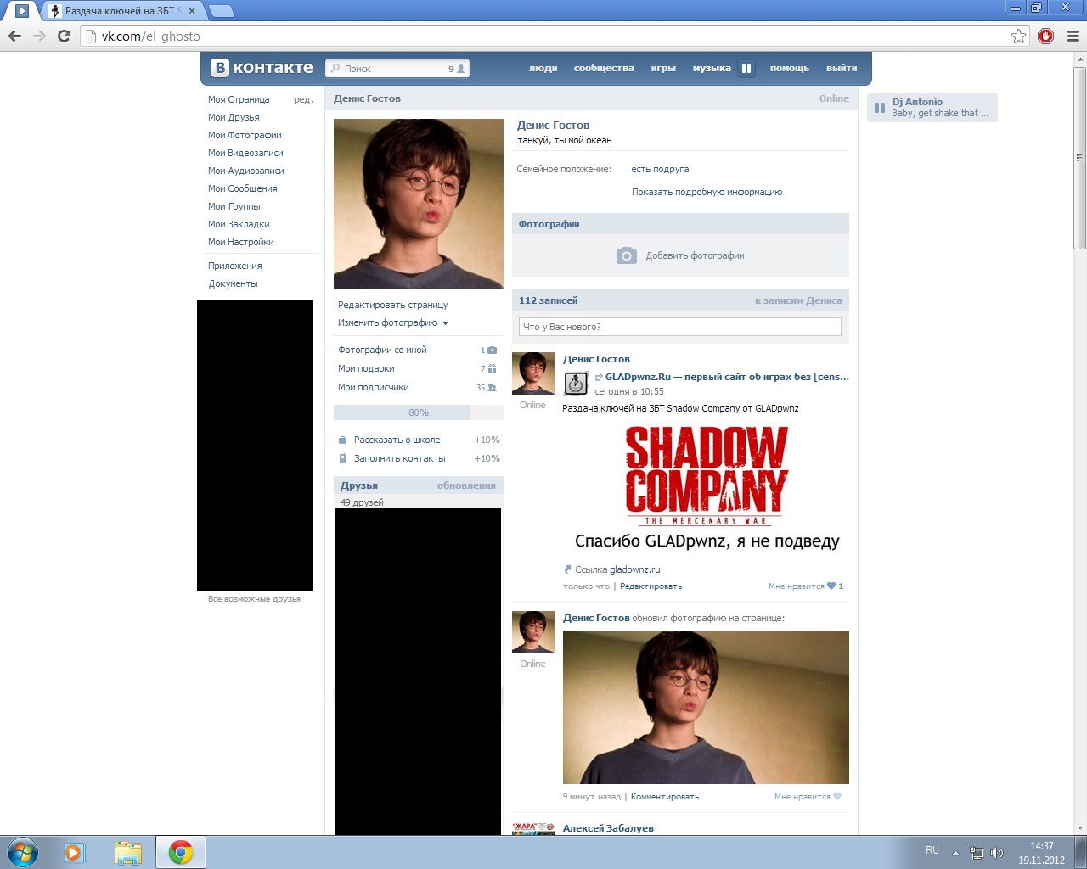1087x869 pixels.
Task: Open the Chrome settings menu icon
Action: [1073, 36]
